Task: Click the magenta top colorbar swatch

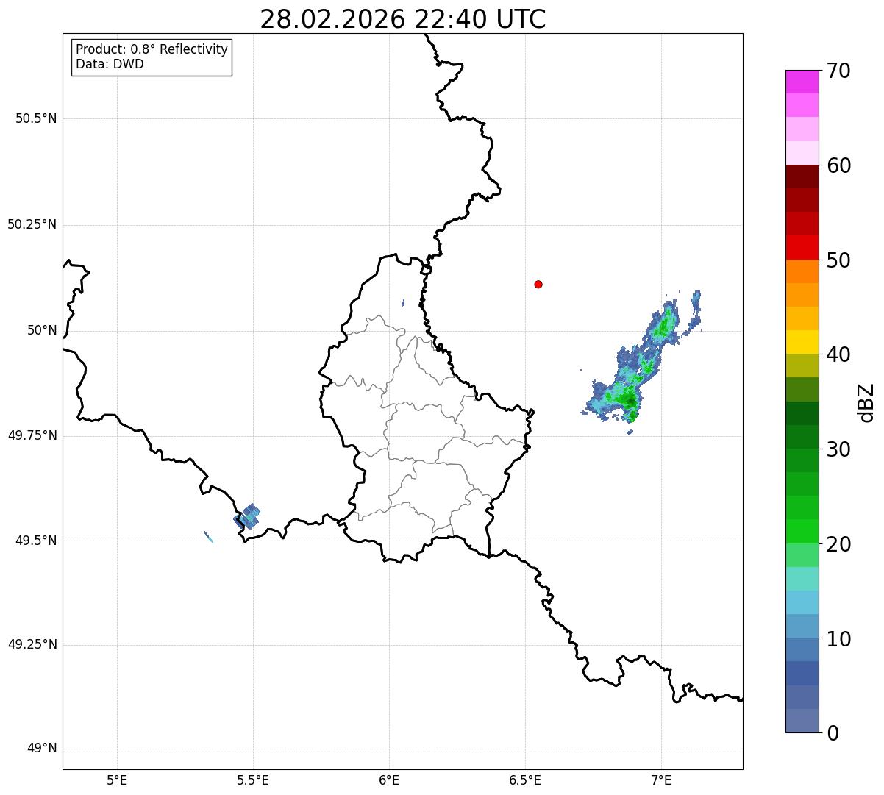Action: pos(802,82)
